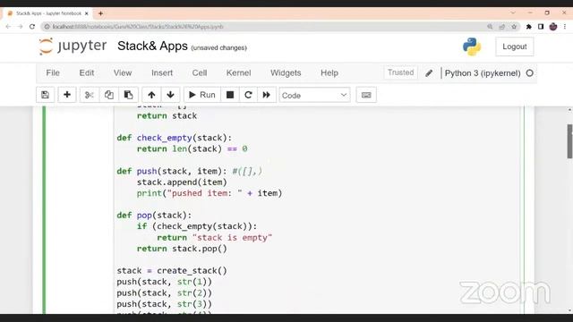This screenshot has width=573, height=322.
Task: Restart the kernel icon
Action: coord(248,95)
